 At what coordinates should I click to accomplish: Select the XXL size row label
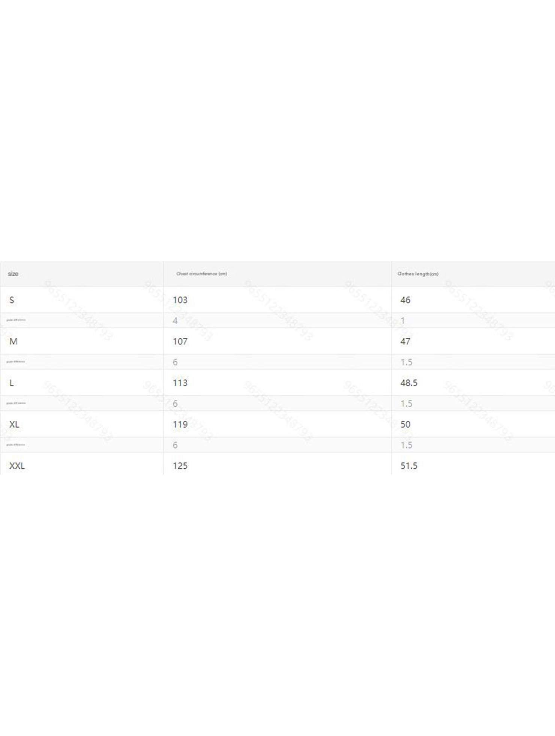coord(17,466)
